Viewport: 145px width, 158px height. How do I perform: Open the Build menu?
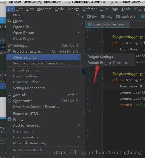point(104,9)
